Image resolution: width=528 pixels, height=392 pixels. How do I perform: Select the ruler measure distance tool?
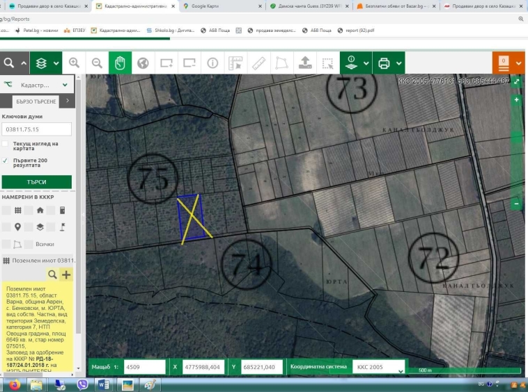tap(258, 63)
